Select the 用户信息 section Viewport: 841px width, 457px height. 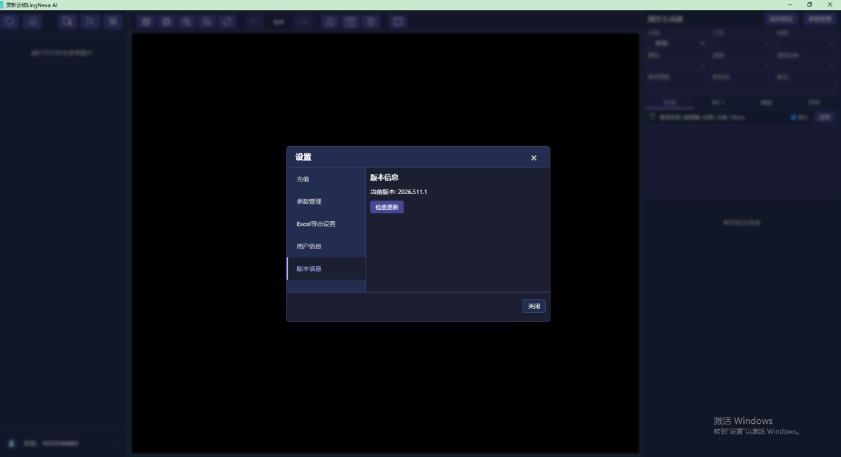pyautogui.click(x=326, y=246)
